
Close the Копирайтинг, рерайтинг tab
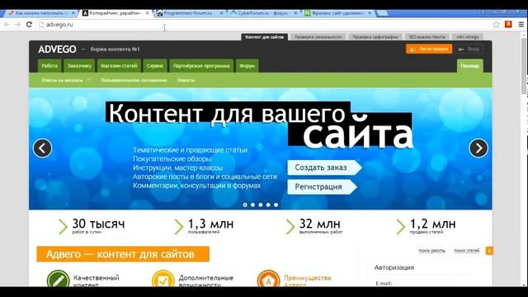click(147, 13)
